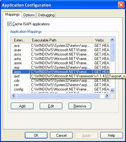Select the .config mapping row
This screenshot has width=126, height=142.
coord(61,89)
